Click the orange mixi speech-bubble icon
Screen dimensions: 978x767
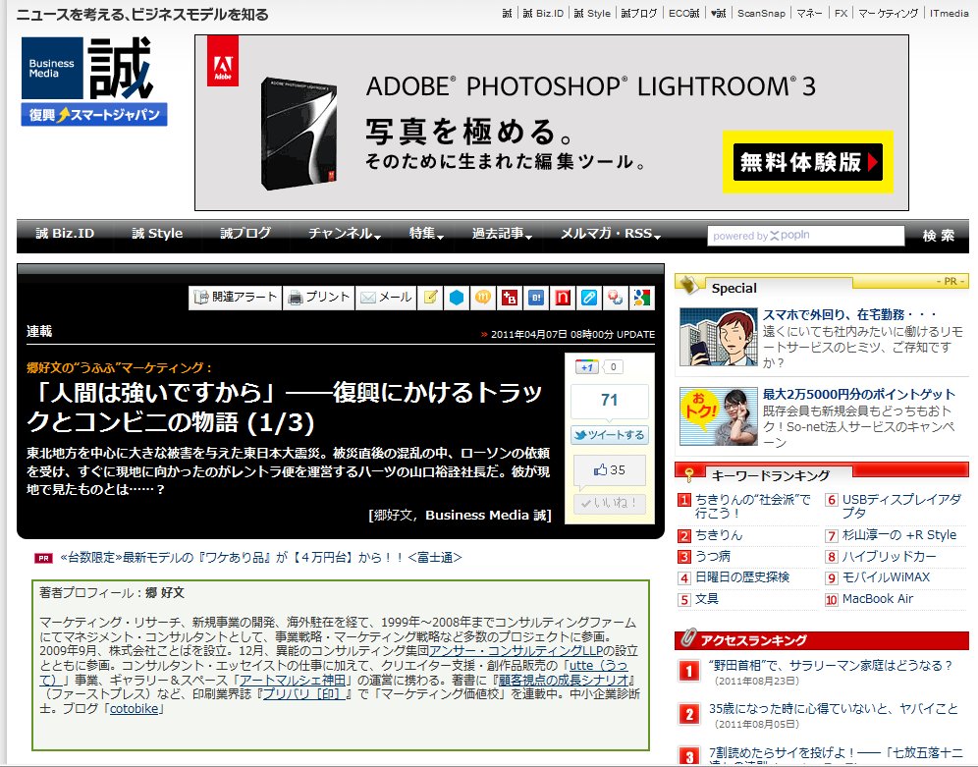483,298
